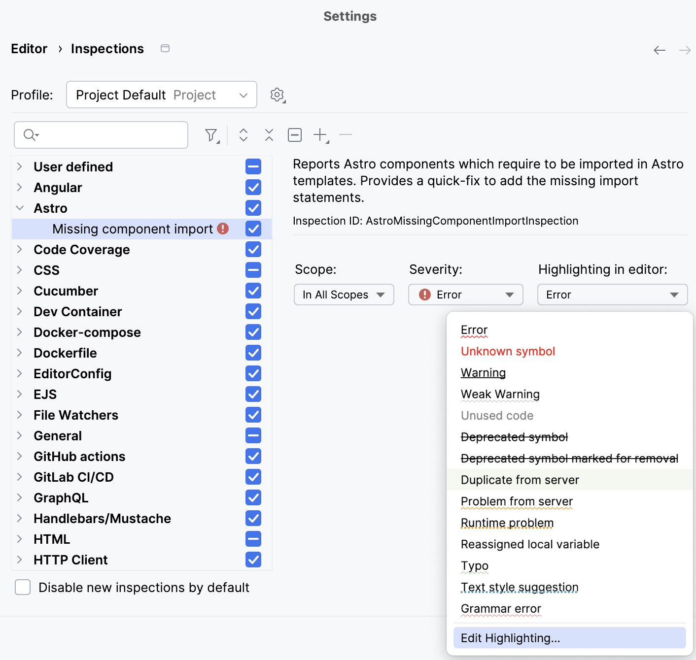This screenshot has width=696, height=660.
Task: Click the filter inspections icon
Action: click(211, 135)
